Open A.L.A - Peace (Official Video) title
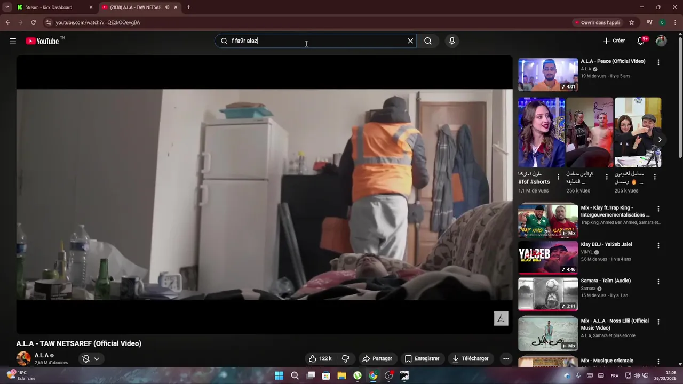 pos(613,61)
